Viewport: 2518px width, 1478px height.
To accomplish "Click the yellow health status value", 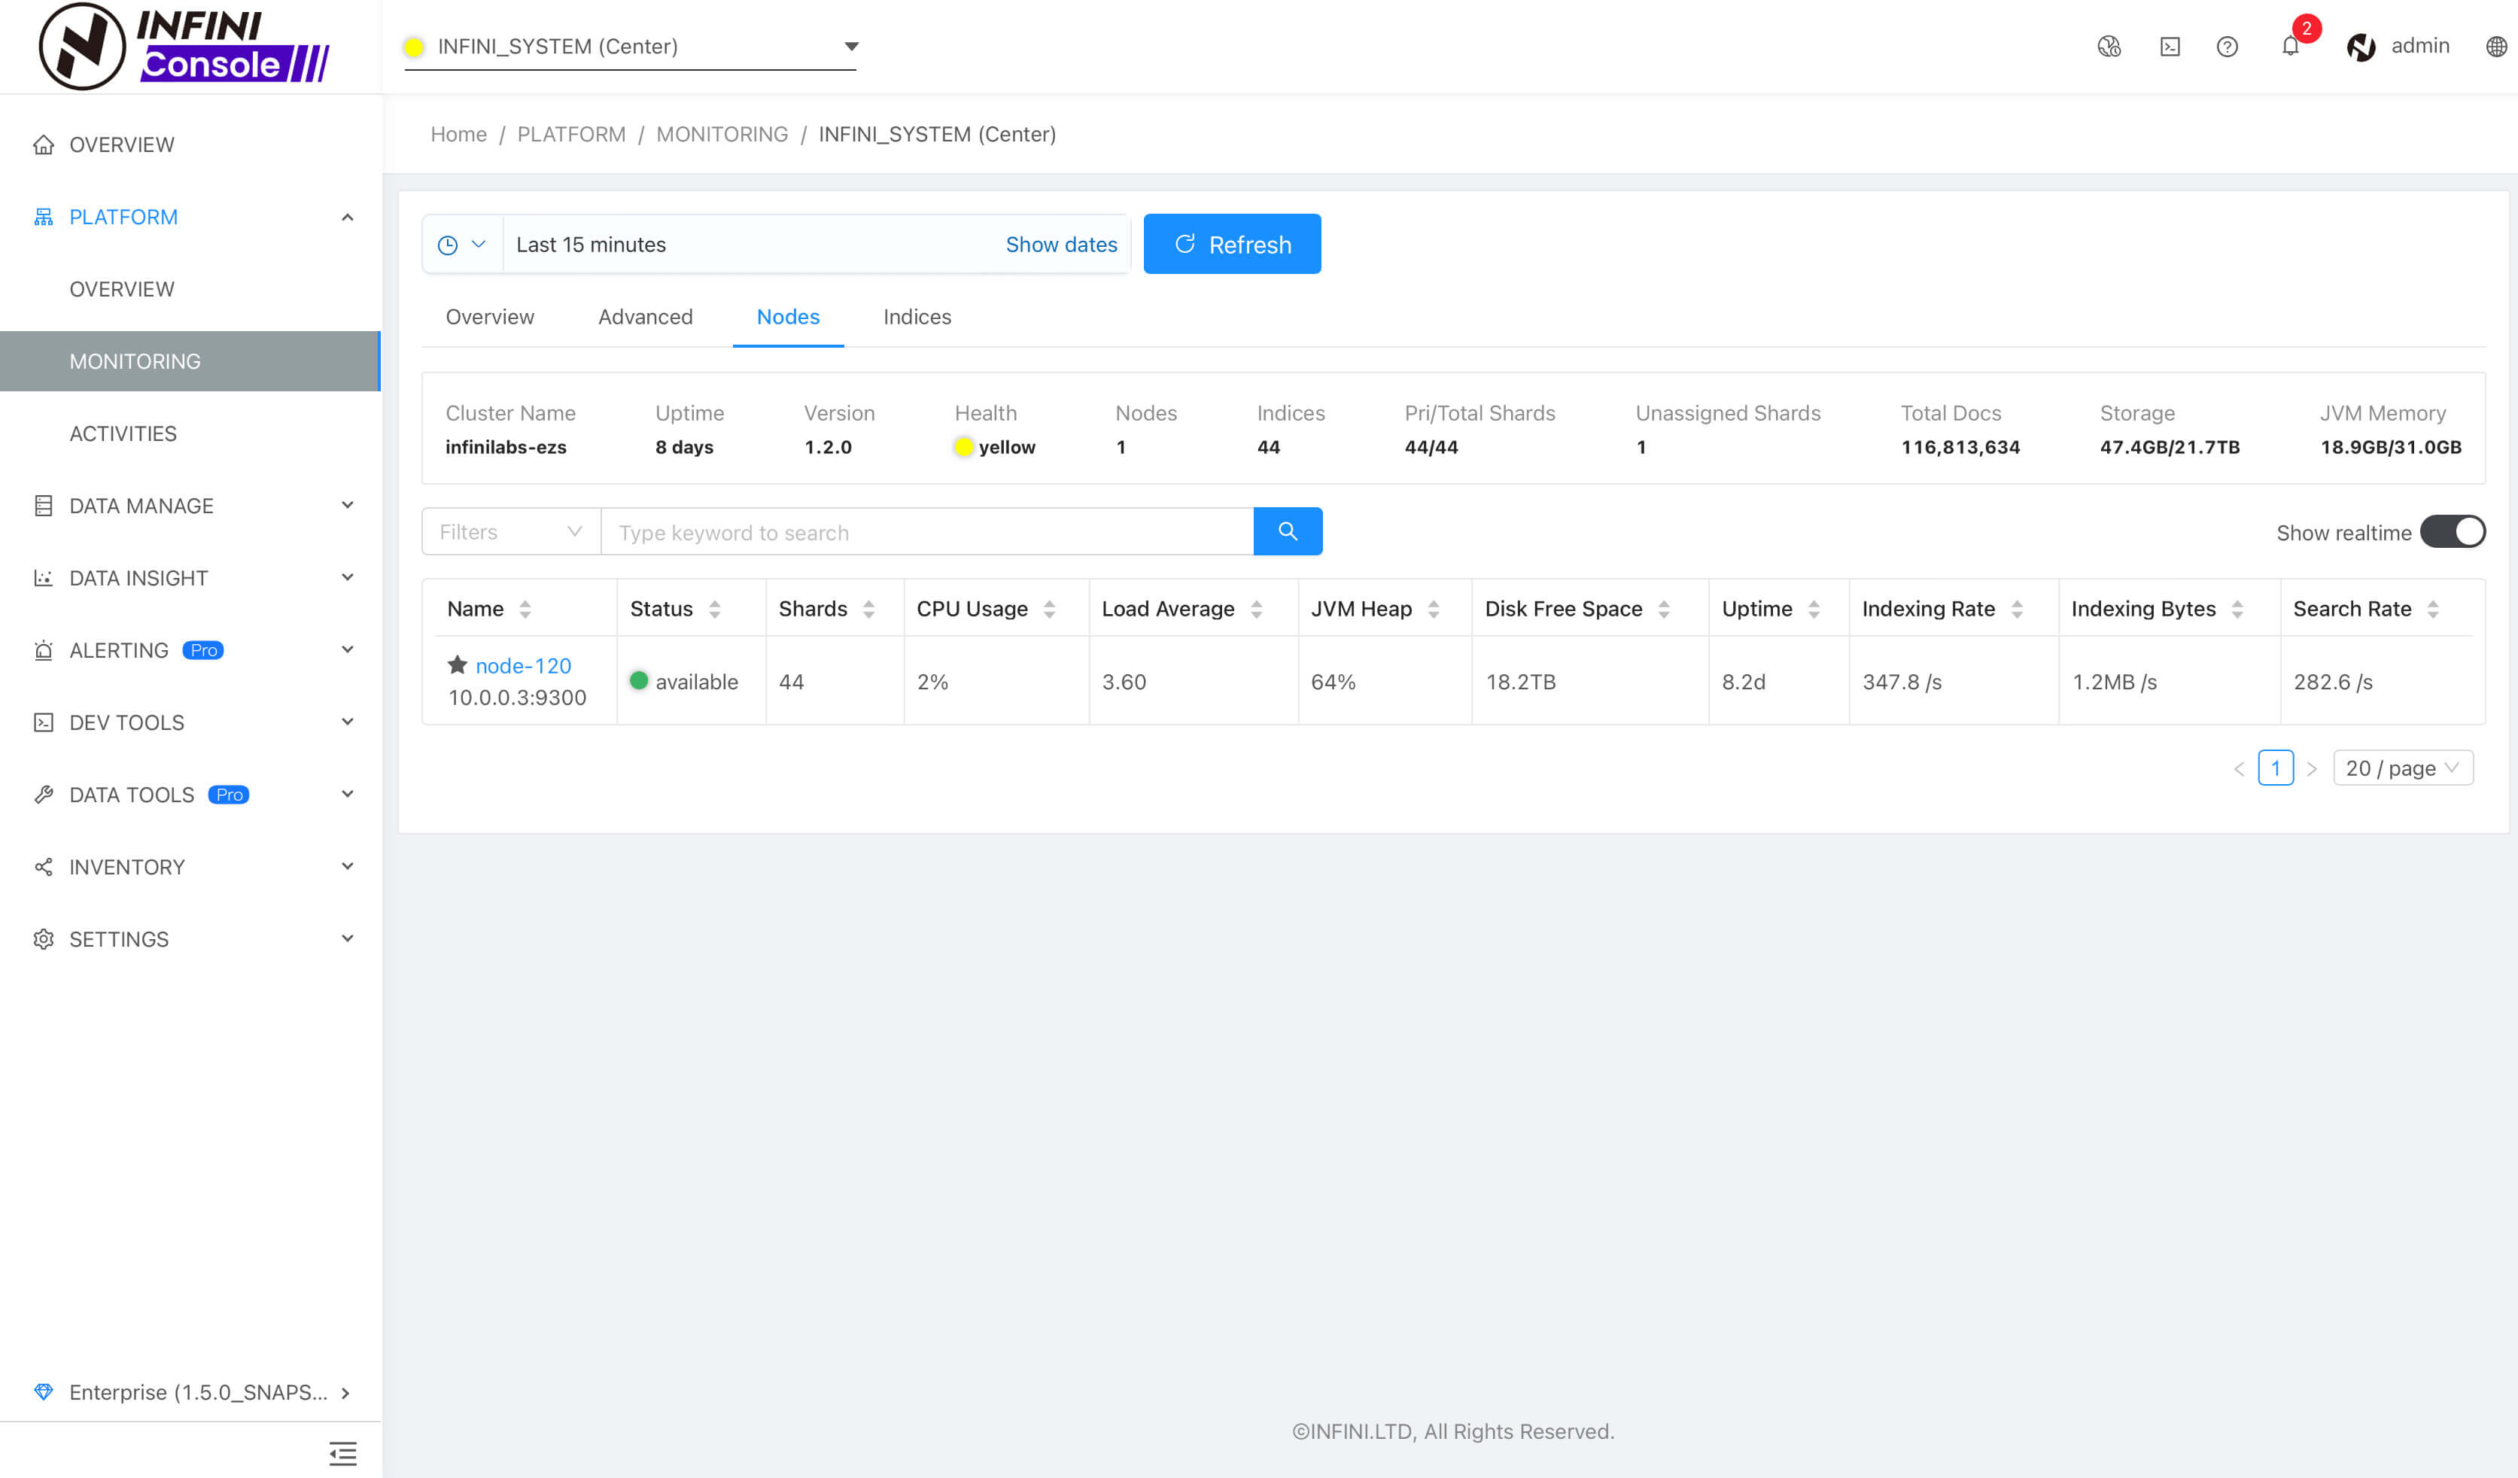I will [x=995, y=447].
